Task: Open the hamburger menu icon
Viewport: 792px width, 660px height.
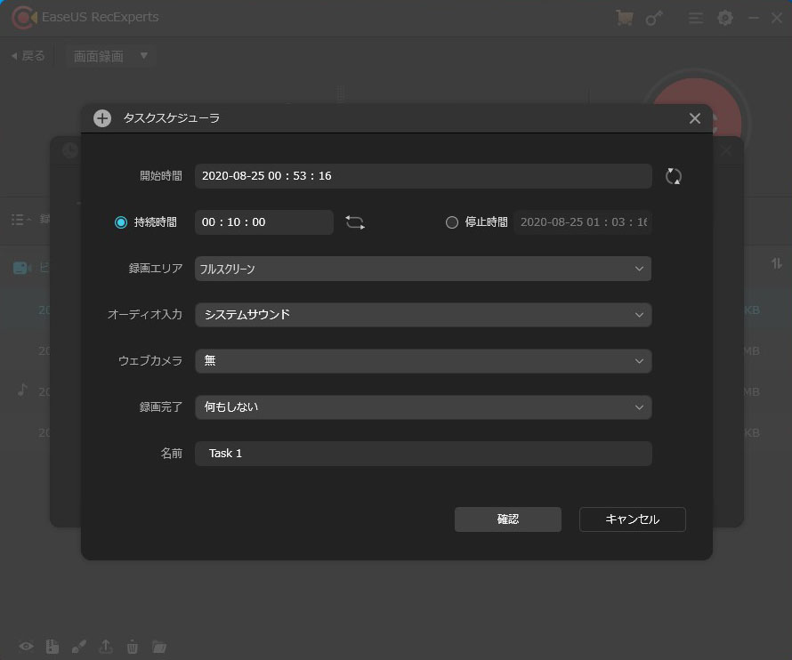Action: 696,18
